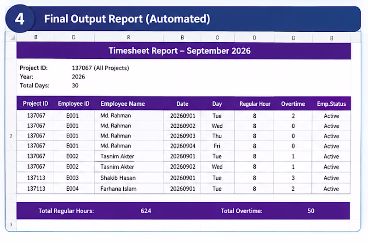Select the Project ID column header

pyautogui.click(x=35, y=103)
